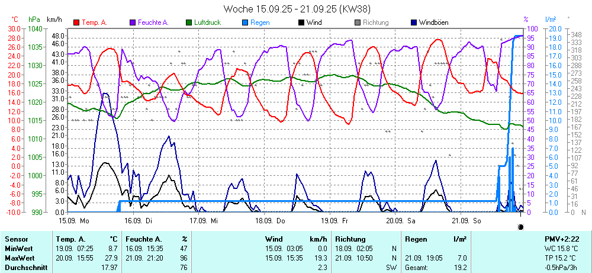The image size is (592, 273).
Task: Click the 15.09. Mo date label
Action: (74, 220)
